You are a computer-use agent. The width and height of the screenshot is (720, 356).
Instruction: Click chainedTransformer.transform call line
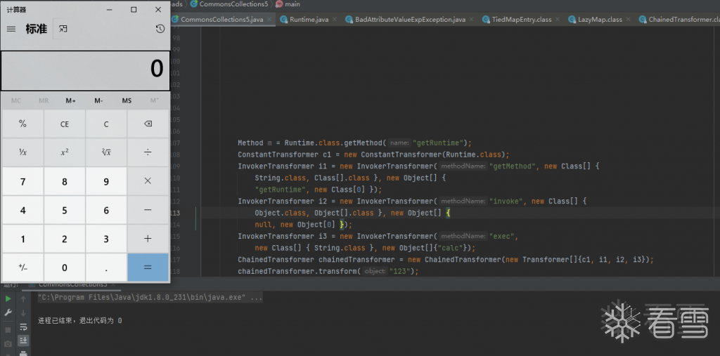[x=328, y=272]
